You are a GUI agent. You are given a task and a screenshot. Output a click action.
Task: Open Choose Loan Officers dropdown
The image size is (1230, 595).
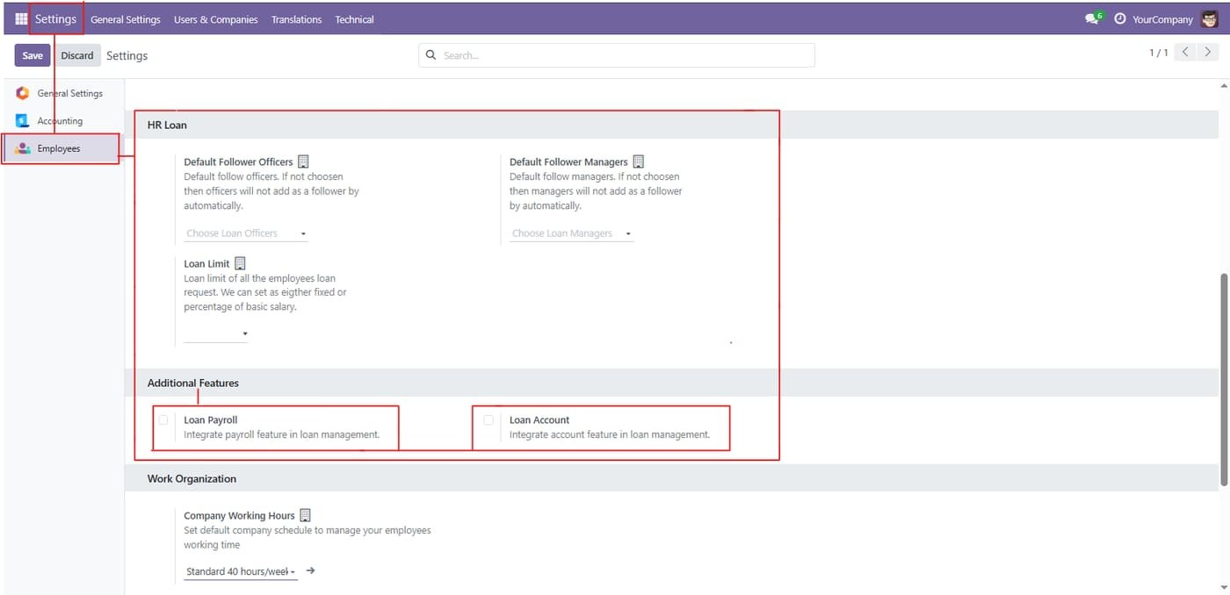pyautogui.click(x=246, y=233)
